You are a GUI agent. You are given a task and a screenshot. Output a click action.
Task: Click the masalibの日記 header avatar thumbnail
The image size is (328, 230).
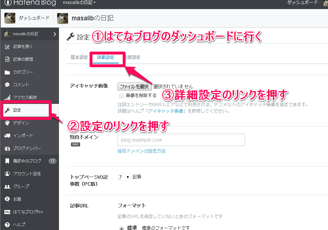coord(63,19)
